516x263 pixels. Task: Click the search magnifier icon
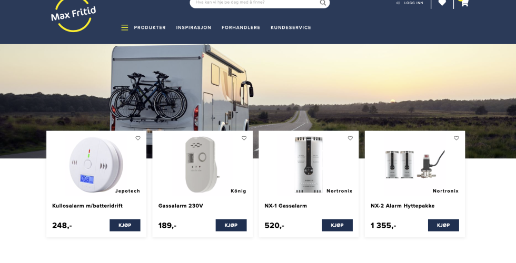click(x=323, y=3)
